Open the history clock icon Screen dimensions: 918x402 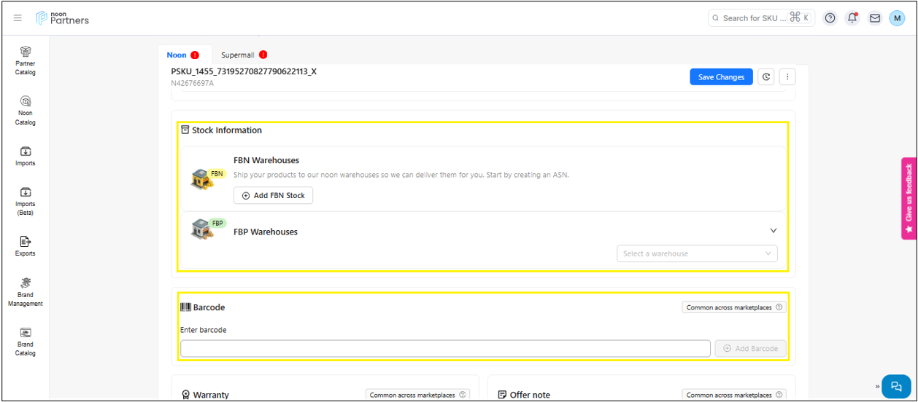765,77
